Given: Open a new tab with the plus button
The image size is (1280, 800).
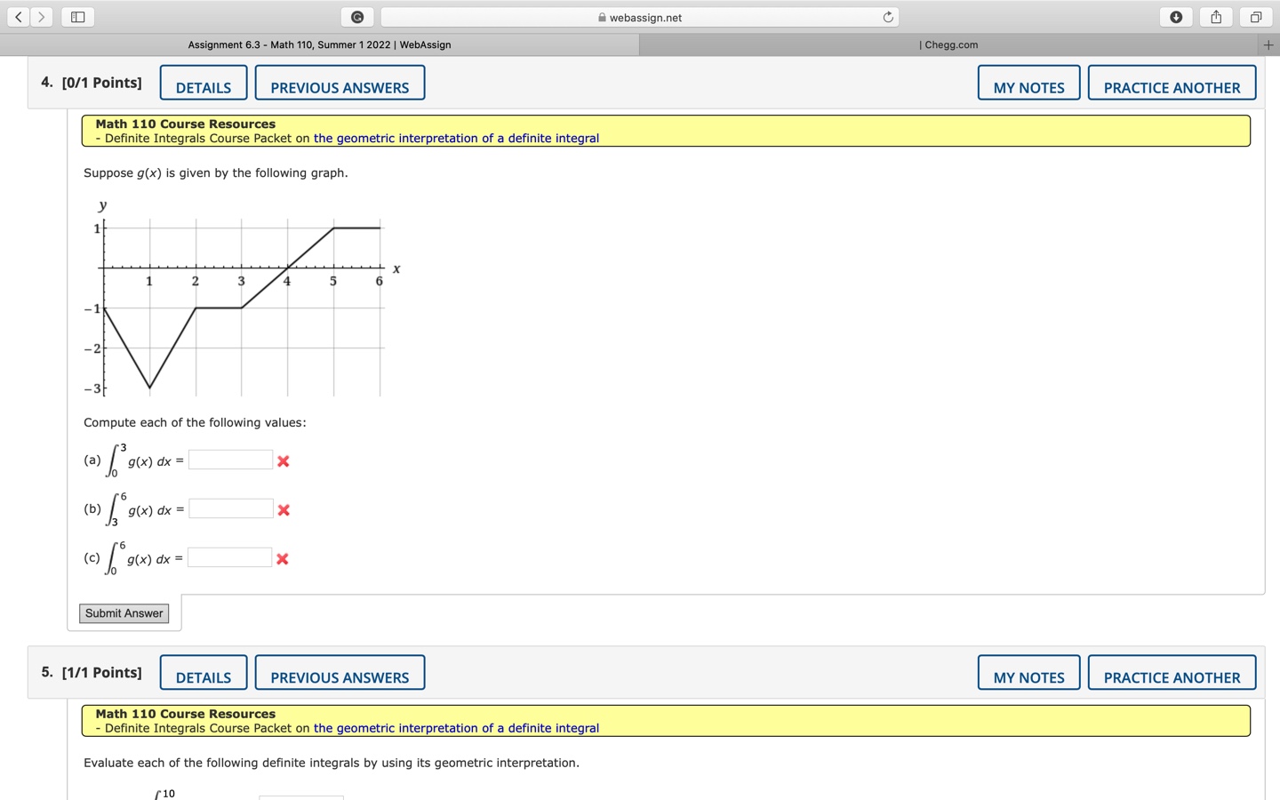Looking at the screenshot, I should 1268,44.
